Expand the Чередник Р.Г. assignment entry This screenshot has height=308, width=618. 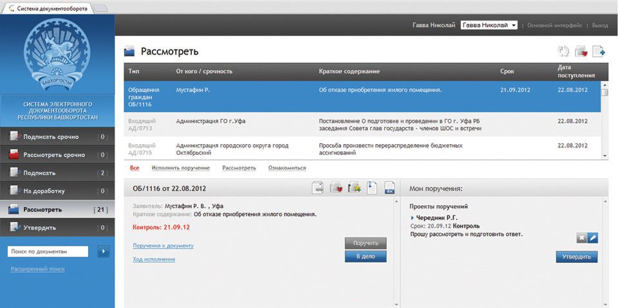(413, 218)
